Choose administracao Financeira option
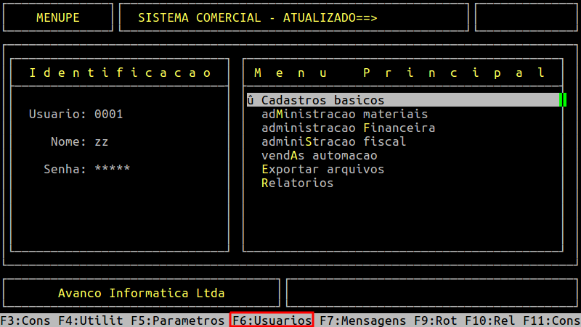Screen dimensions: 581x327 pyautogui.click(x=349, y=128)
